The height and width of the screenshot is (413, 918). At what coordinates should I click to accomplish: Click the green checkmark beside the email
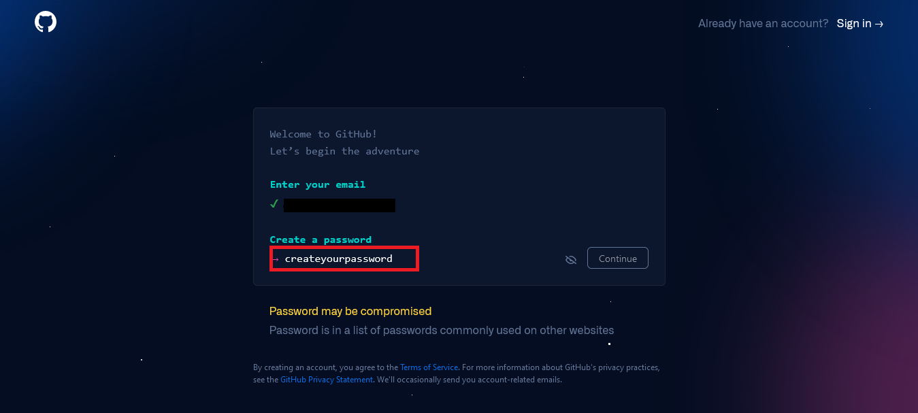pyautogui.click(x=274, y=204)
